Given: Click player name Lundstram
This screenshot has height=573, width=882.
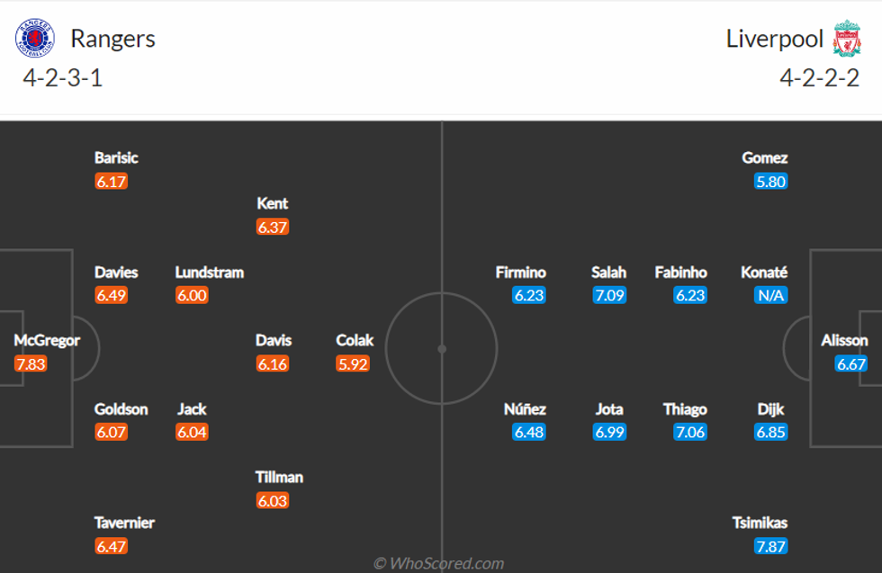Looking at the screenshot, I should [209, 273].
